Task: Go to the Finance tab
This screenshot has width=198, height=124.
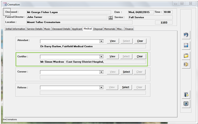Action: [129, 29]
